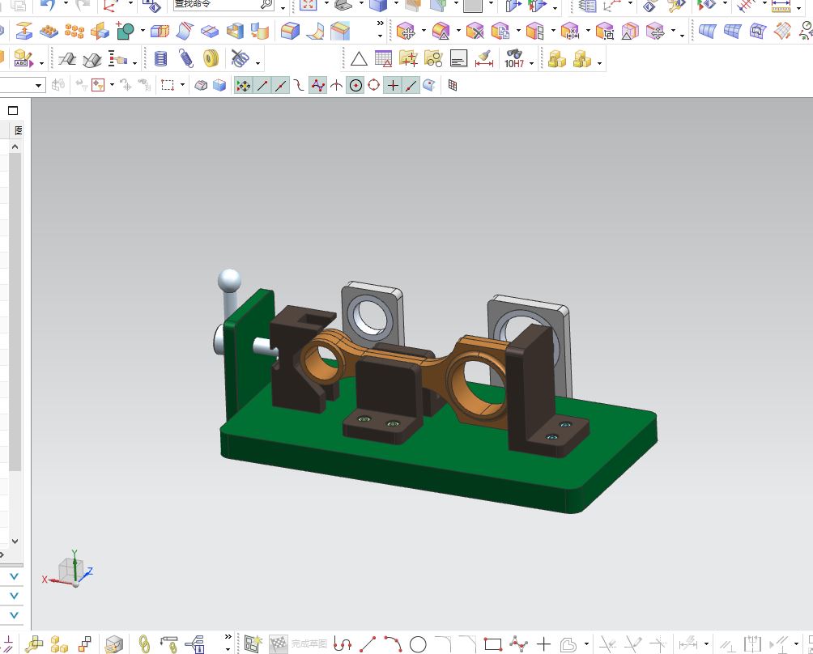Viewport: 813px width, 654px height.
Task: Select the sketch Circle tool
Action: pyautogui.click(x=418, y=644)
